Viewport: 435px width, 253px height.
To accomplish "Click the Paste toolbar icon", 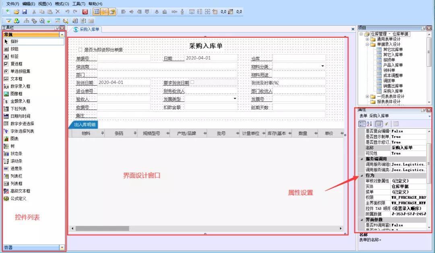I will (x=49, y=12).
